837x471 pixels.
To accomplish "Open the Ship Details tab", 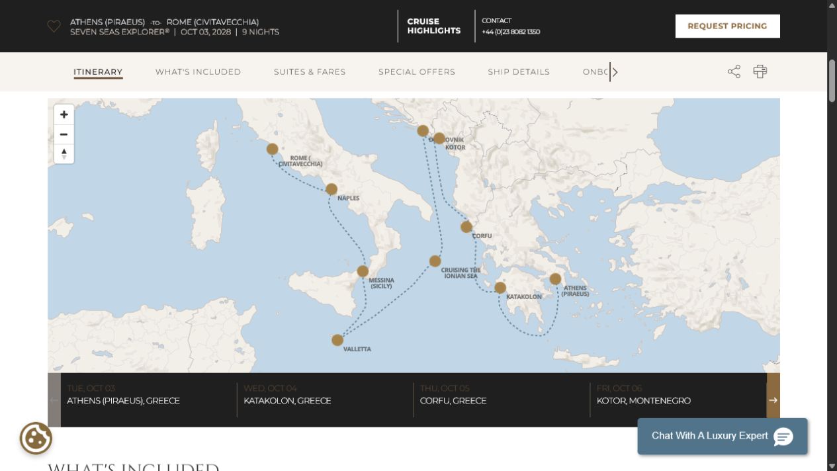I will pos(519,72).
